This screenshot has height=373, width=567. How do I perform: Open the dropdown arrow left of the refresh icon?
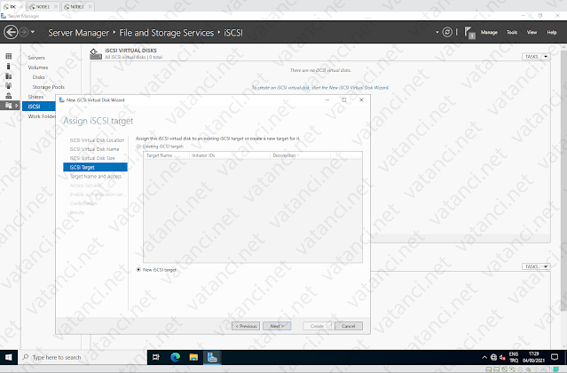(437, 32)
